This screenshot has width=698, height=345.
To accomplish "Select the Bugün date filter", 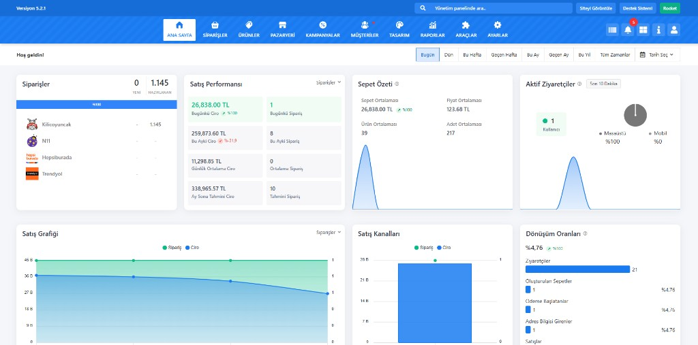I will coord(428,54).
